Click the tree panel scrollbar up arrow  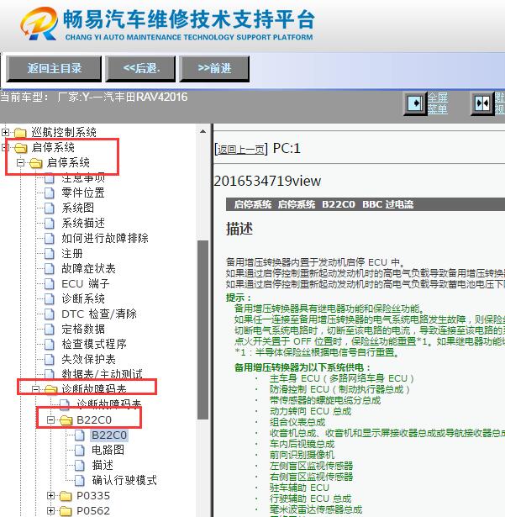(203, 131)
